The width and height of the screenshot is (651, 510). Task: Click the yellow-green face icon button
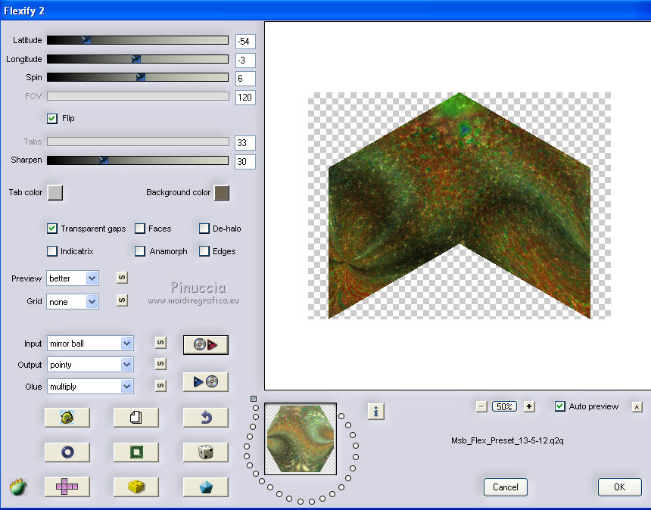pos(67,417)
